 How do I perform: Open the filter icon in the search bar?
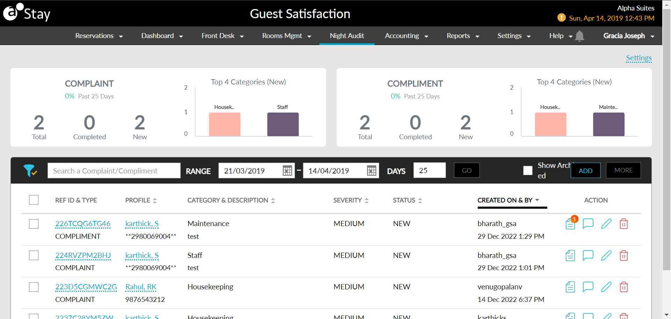click(30, 171)
